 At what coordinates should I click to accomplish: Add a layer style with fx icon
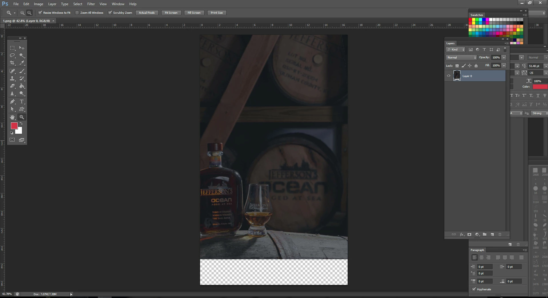click(x=462, y=234)
